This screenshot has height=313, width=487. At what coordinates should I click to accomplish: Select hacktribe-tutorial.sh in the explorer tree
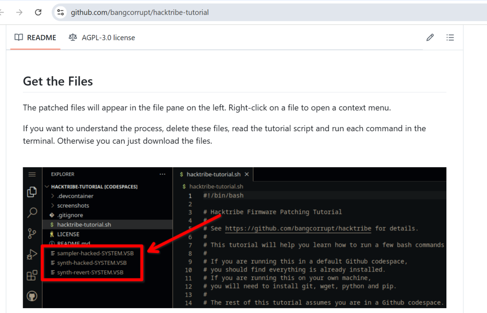tap(107, 225)
